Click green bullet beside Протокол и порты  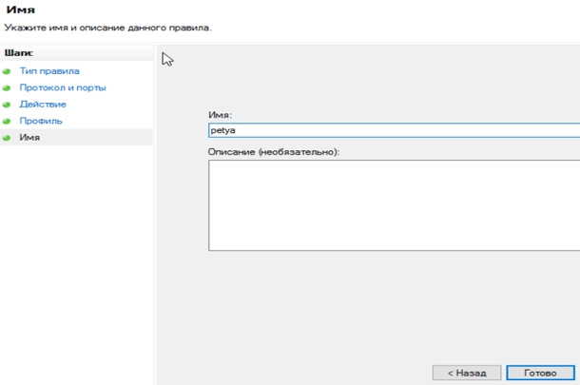(7, 87)
